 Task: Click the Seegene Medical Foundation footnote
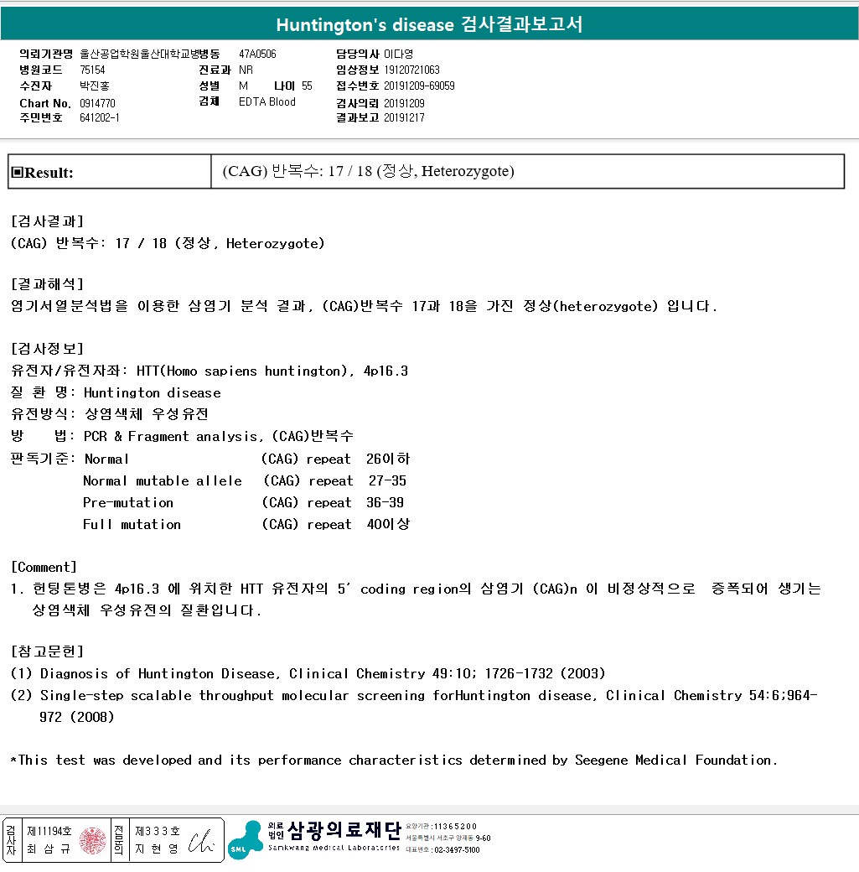click(x=394, y=760)
